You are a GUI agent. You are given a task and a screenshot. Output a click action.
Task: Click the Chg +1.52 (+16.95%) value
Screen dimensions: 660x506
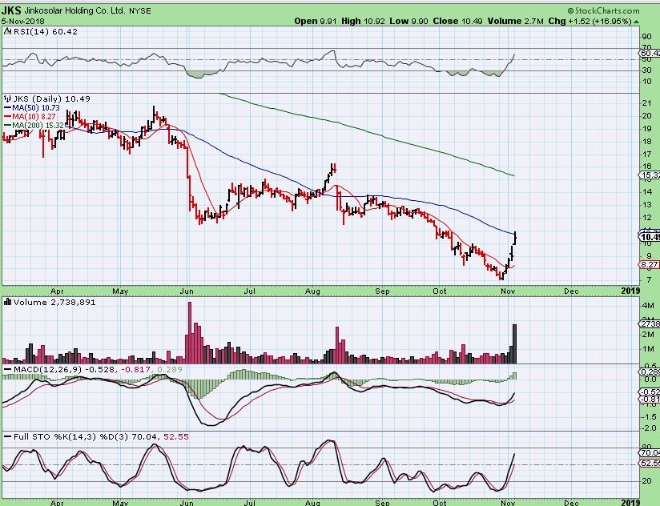click(590, 21)
